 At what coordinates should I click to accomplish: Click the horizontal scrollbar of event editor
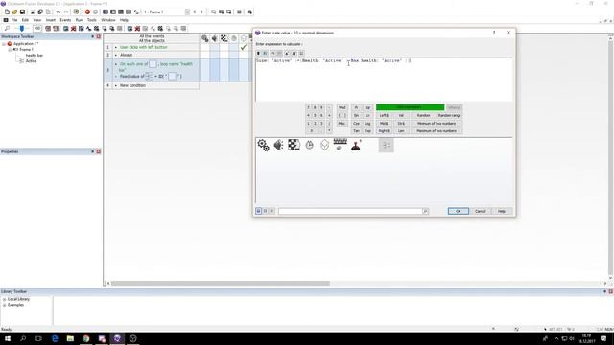(x=221, y=284)
